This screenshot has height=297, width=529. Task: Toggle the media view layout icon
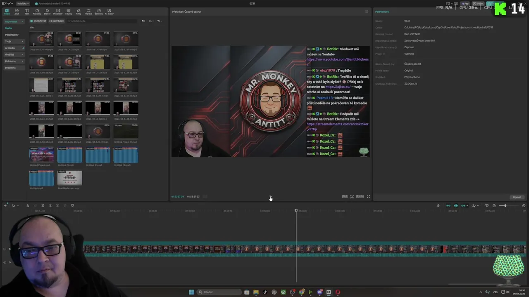pos(143,21)
